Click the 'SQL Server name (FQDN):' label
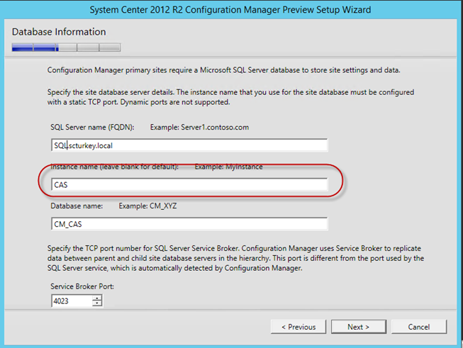Viewport: 463px width, 348px height. [x=92, y=127]
